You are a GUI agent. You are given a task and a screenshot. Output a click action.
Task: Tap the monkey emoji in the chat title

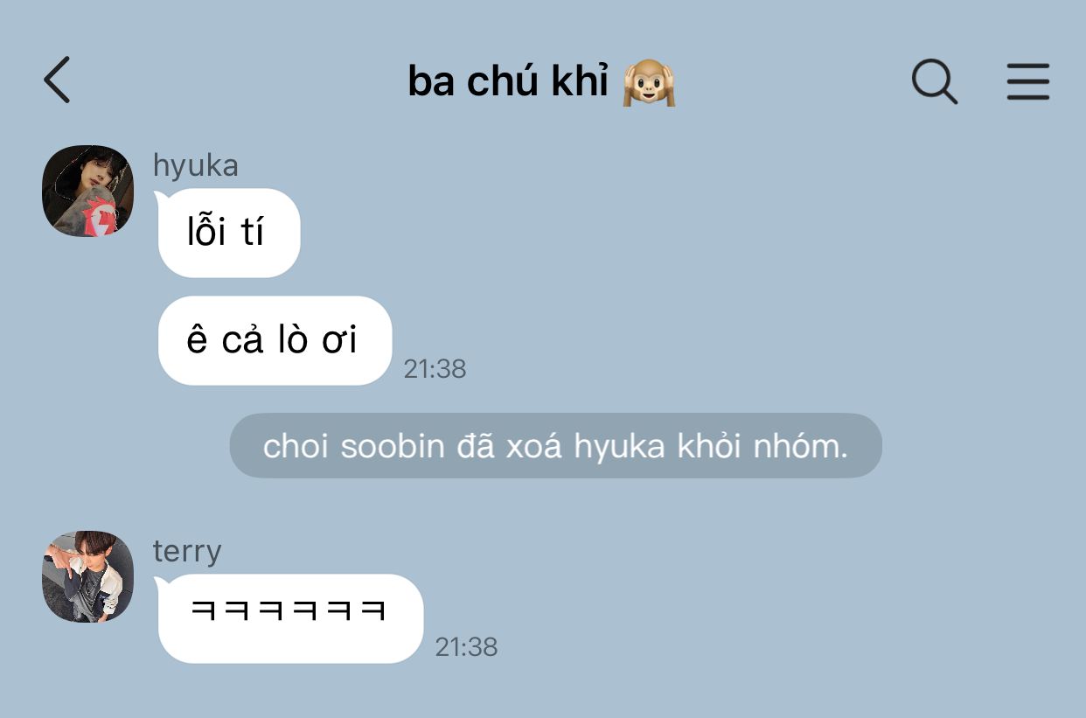(649, 83)
